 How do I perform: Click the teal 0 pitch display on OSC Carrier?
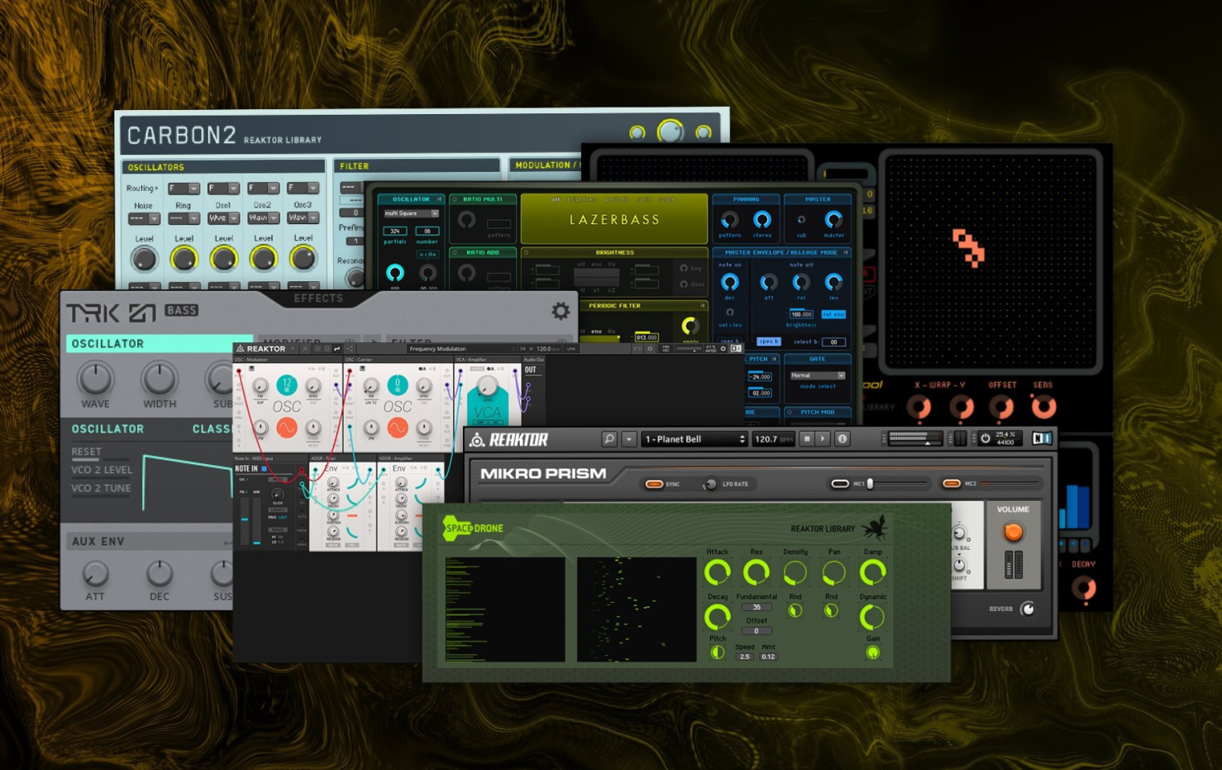point(397,385)
